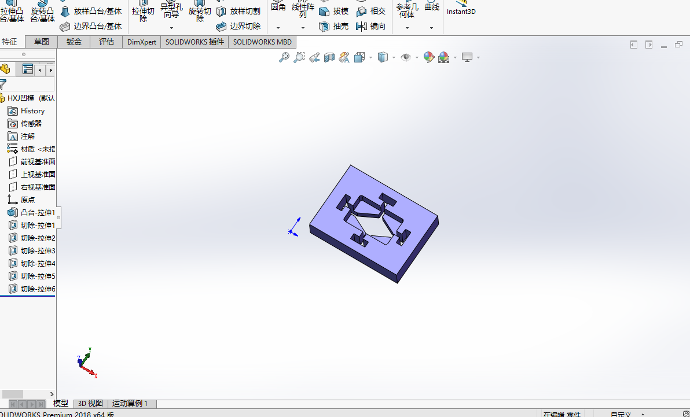Click the View Orientation cube icon
Screen dimensions: 690x417
click(x=359, y=57)
